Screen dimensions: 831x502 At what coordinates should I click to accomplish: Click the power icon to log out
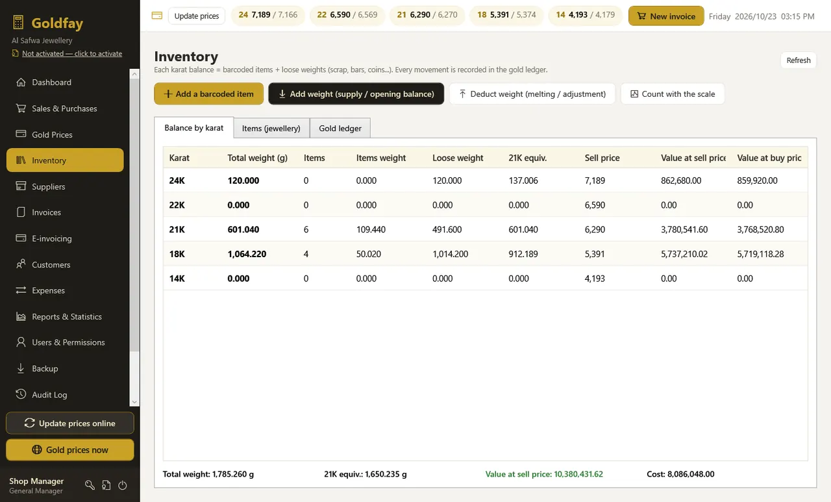click(x=122, y=485)
